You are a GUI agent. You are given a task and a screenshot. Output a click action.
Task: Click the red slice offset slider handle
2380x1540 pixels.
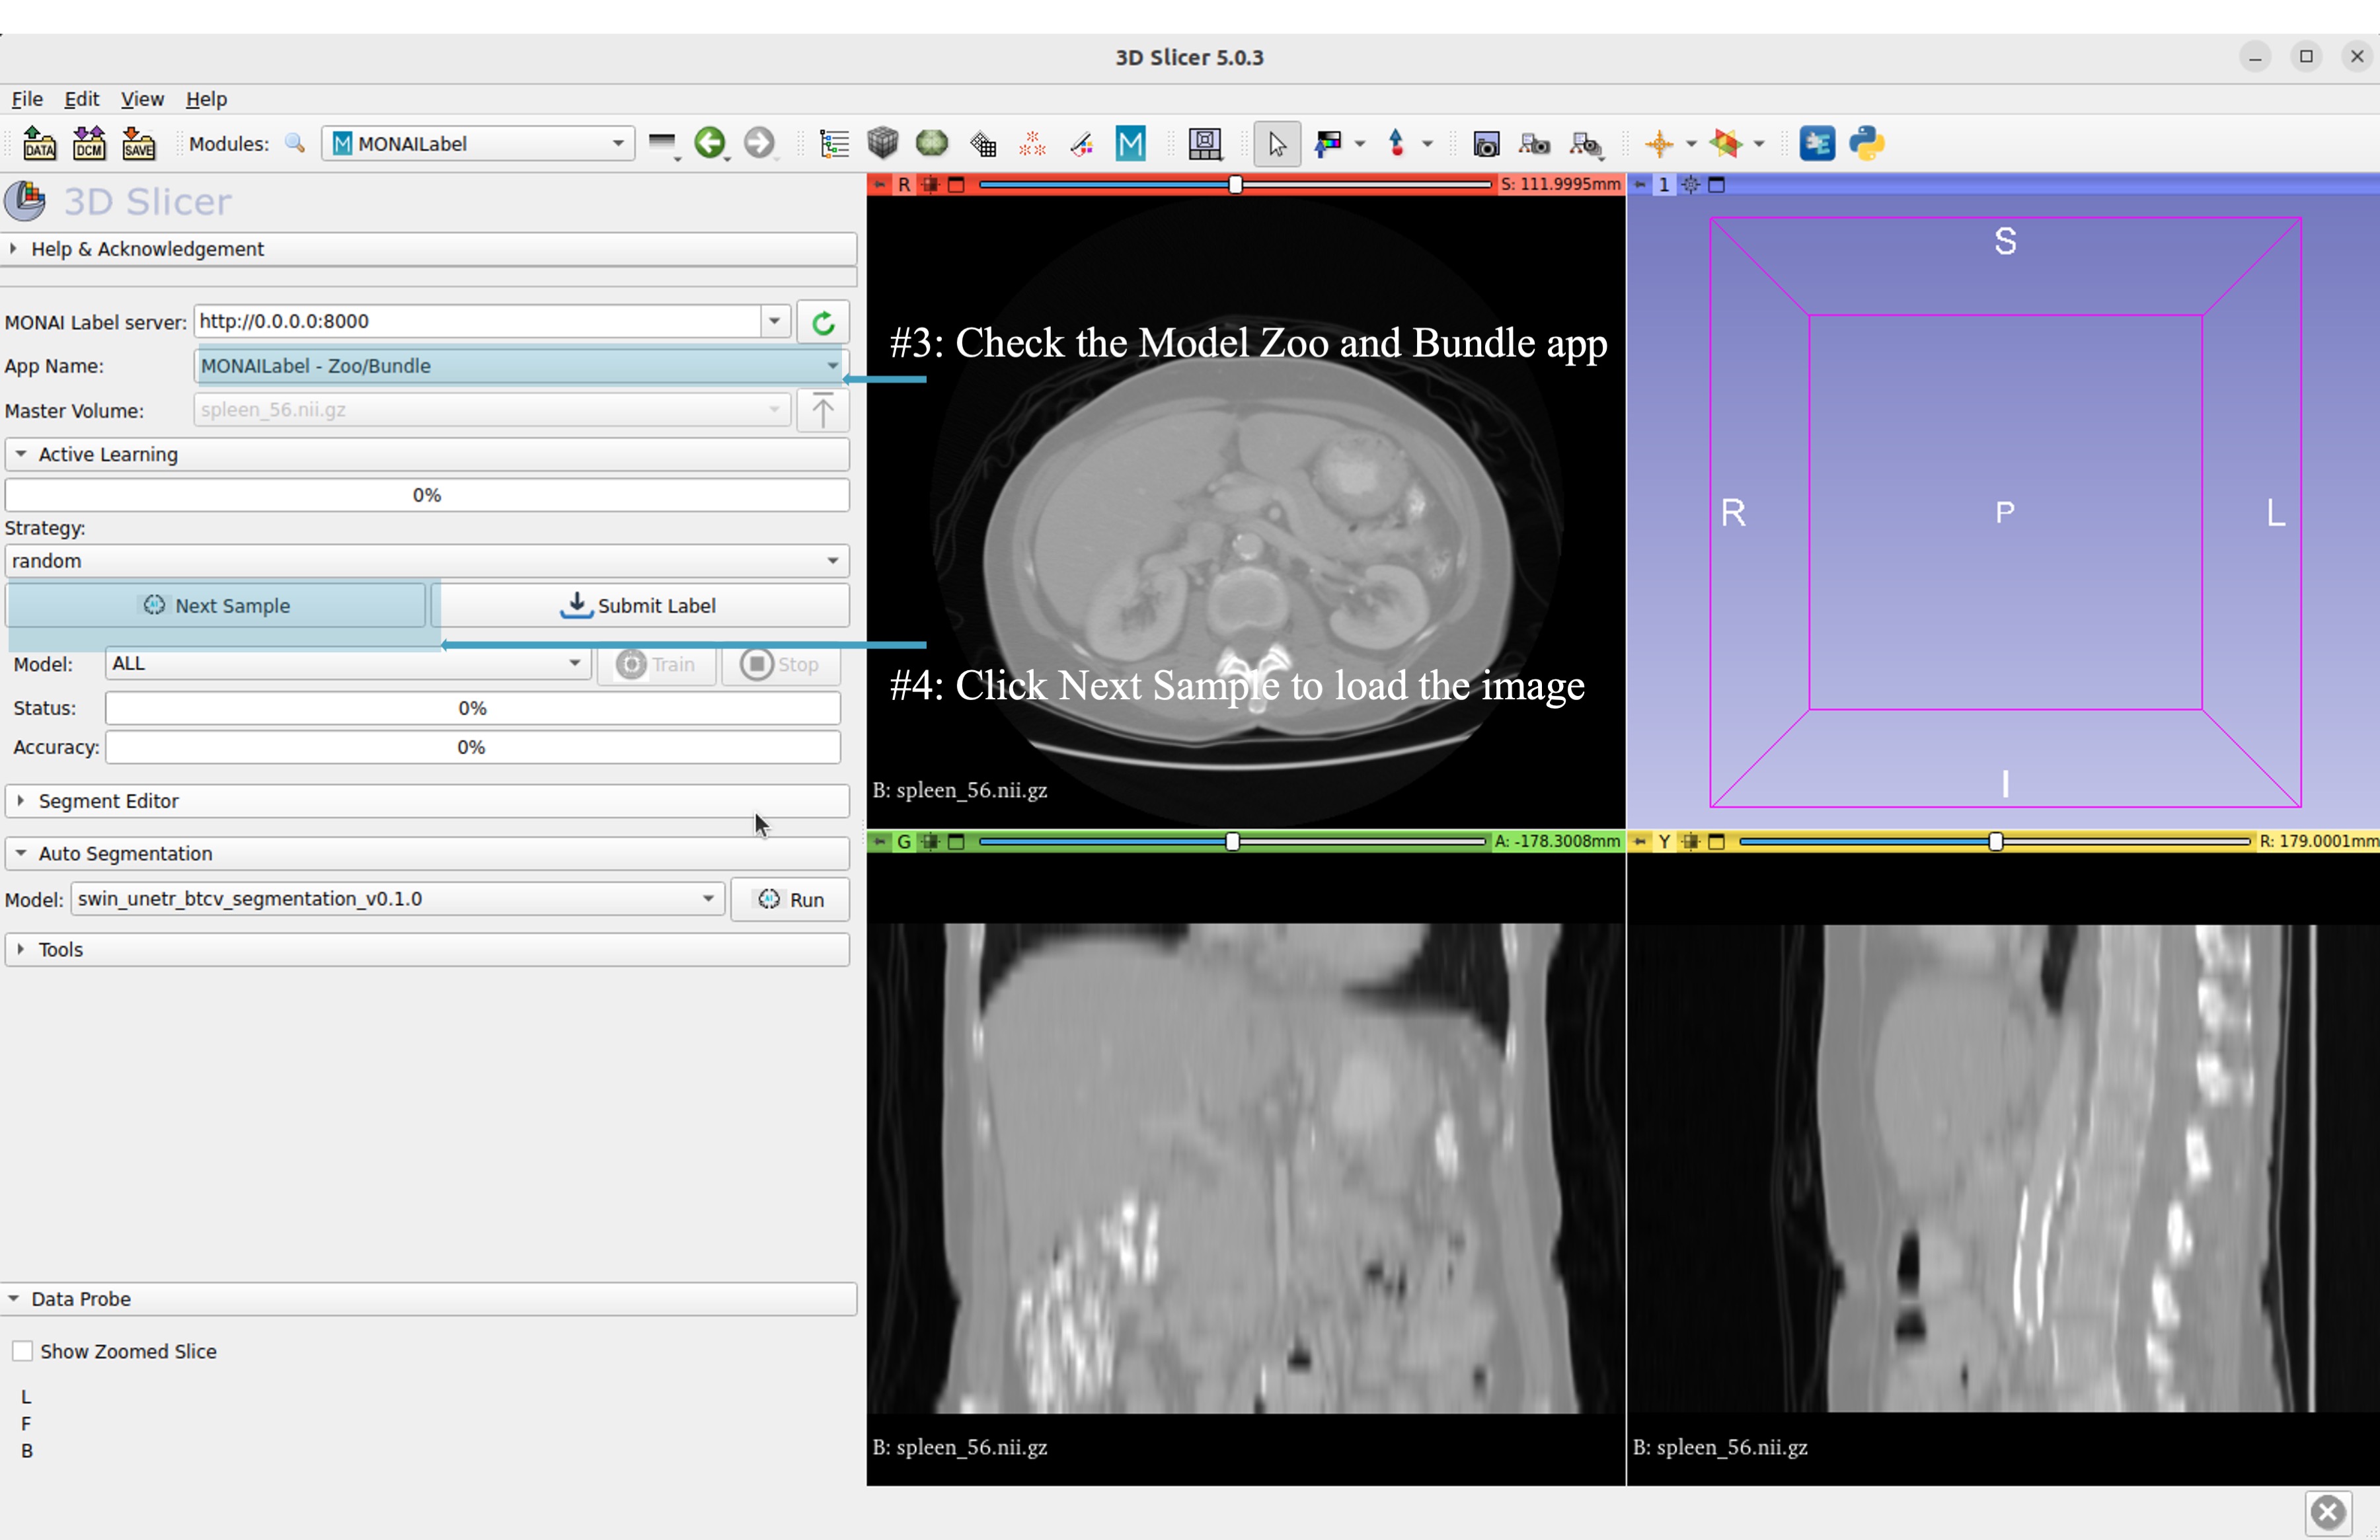[x=1235, y=184]
